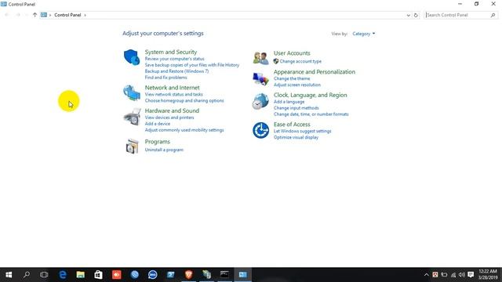Open Appearance and Personalization heading link
Image resolution: width=502 pixels, height=282 pixels.
click(314, 72)
